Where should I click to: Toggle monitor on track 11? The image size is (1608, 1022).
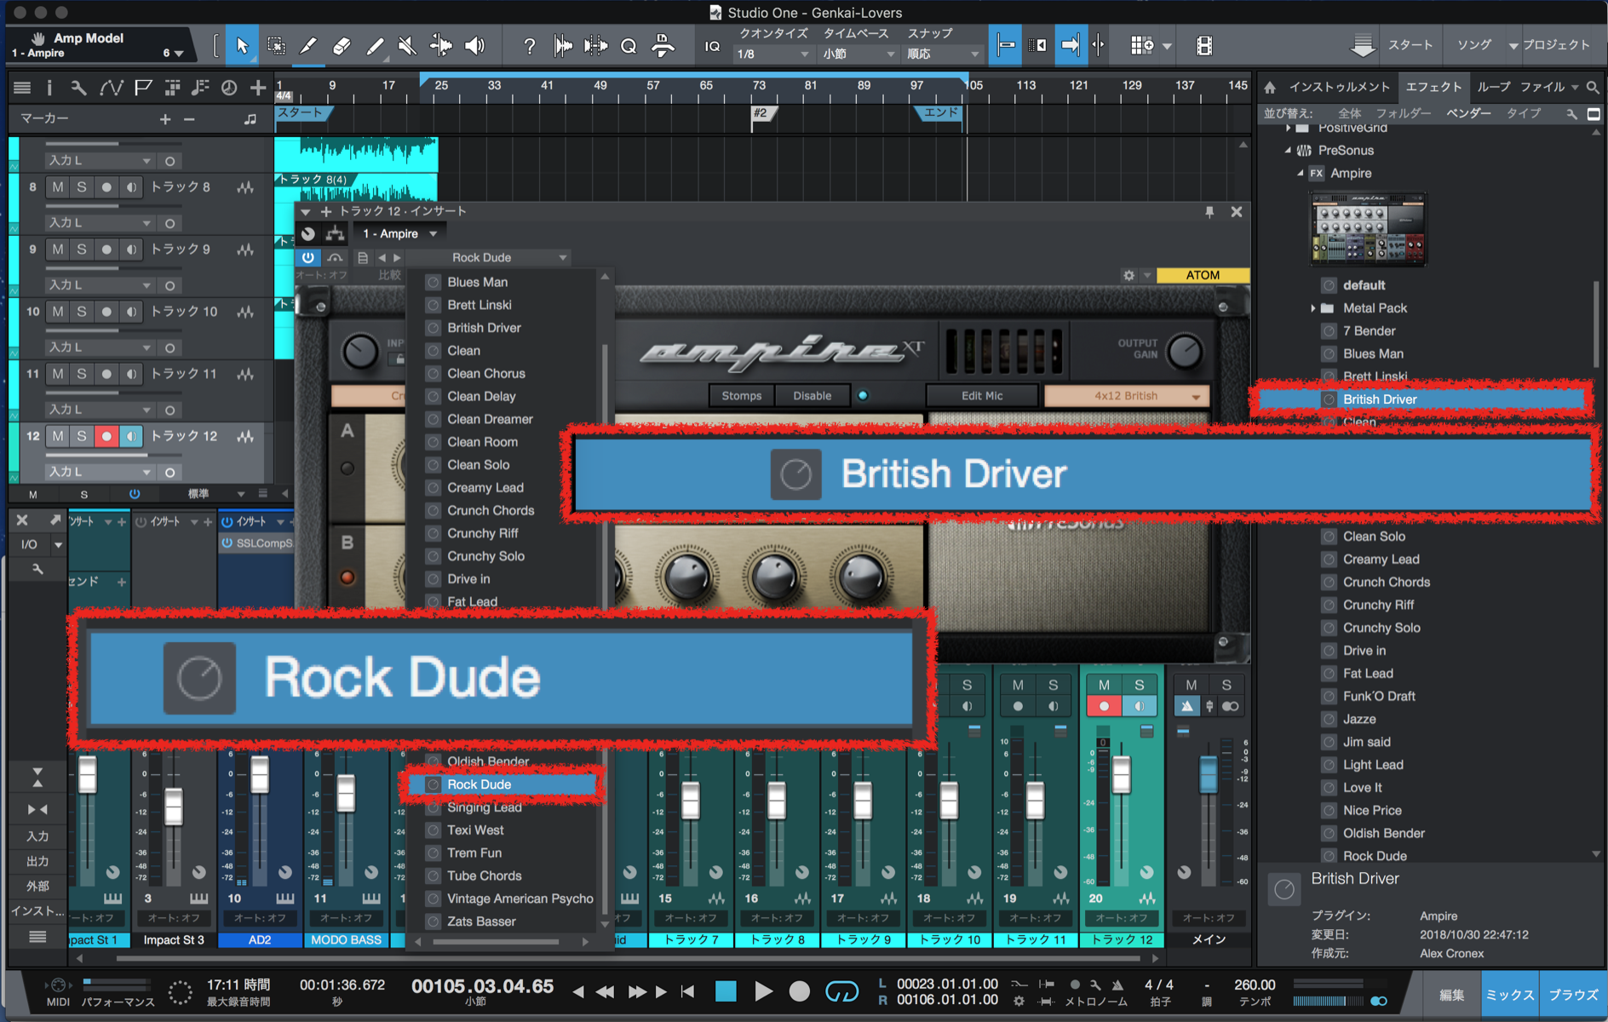click(131, 373)
